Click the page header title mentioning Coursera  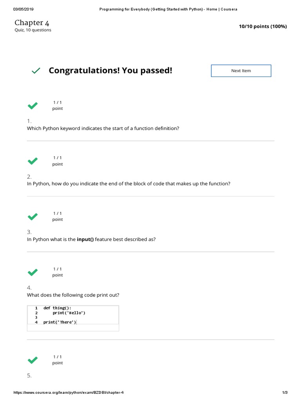(x=167, y=9)
